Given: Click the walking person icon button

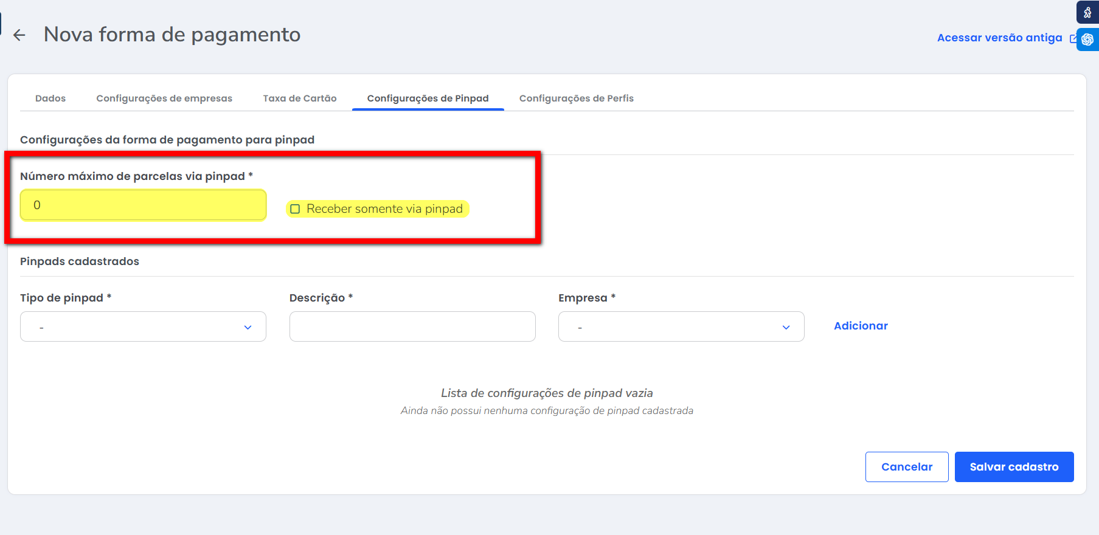Looking at the screenshot, I should click(x=1087, y=12).
